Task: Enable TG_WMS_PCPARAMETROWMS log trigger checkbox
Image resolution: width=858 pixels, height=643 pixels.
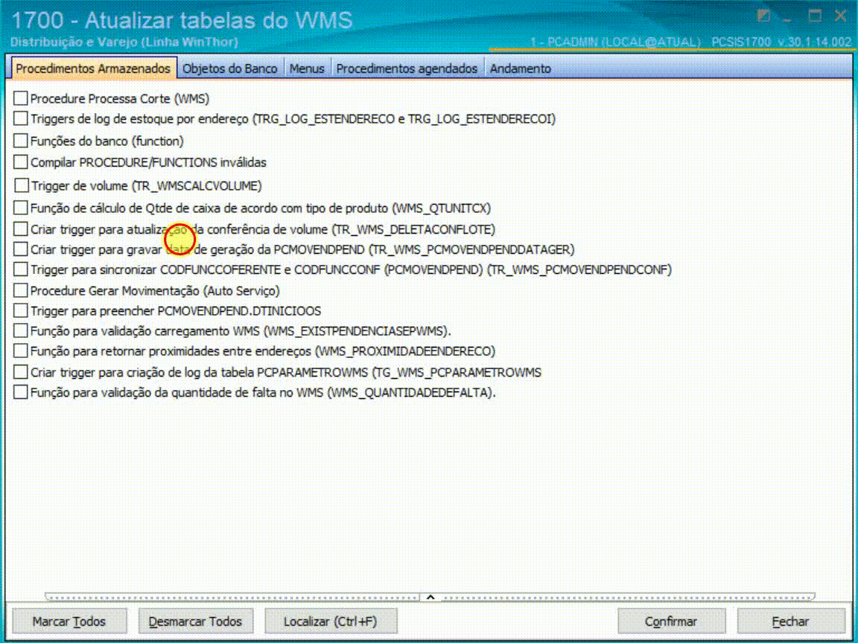Action: [21, 372]
